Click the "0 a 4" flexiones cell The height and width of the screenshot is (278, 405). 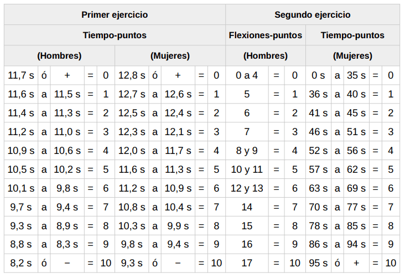[x=247, y=75]
